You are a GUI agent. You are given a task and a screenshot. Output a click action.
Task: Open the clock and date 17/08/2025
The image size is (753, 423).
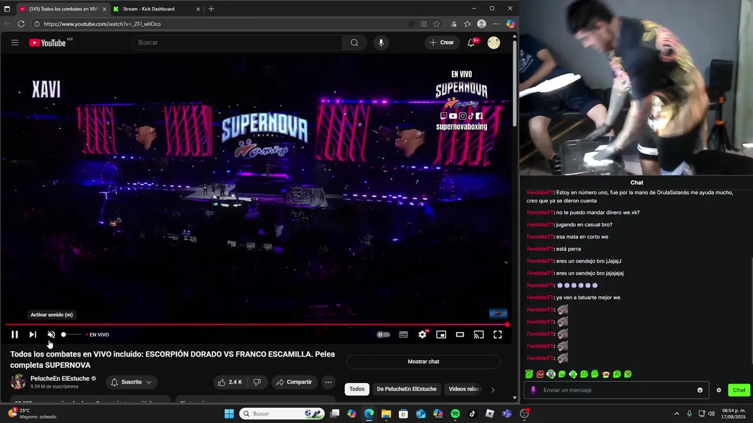[x=734, y=414]
